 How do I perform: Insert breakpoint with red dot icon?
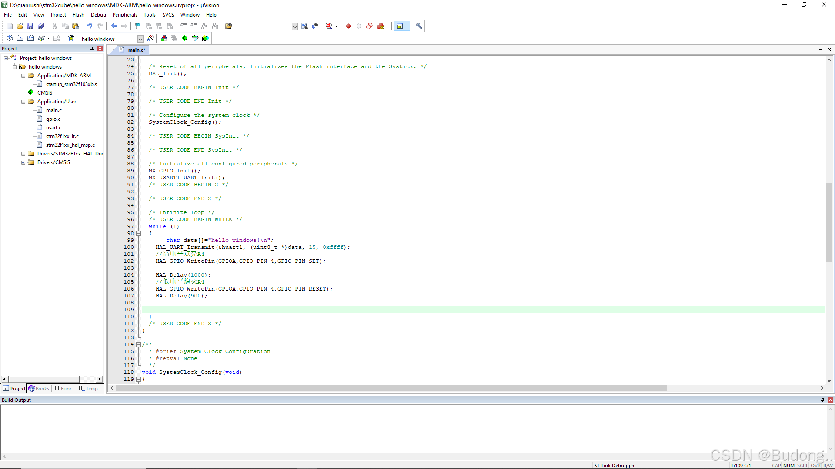(x=348, y=26)
